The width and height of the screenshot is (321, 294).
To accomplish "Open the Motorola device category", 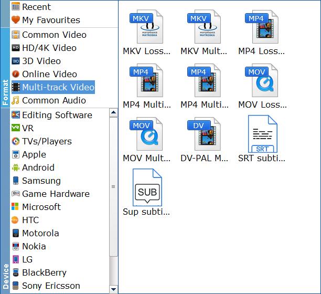I will pos(35,233).
